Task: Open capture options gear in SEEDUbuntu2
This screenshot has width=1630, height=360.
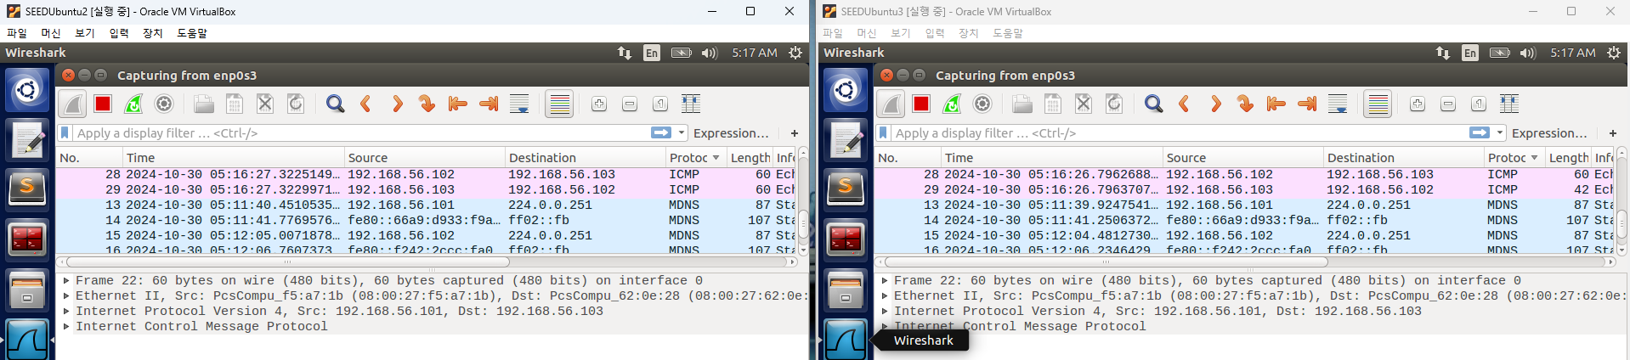Action: coord(164,104)
